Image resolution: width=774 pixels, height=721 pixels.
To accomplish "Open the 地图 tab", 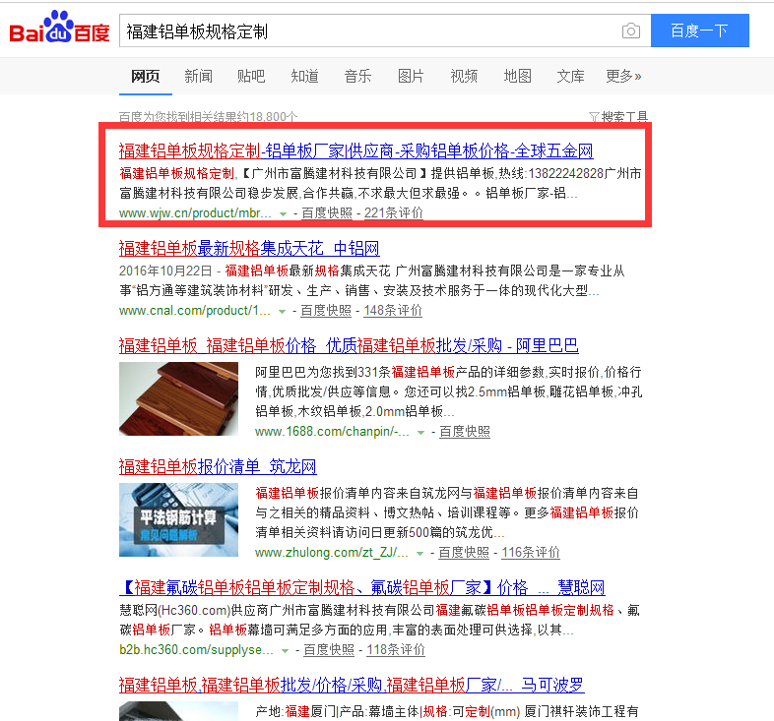I will click(x=517, y=76).
